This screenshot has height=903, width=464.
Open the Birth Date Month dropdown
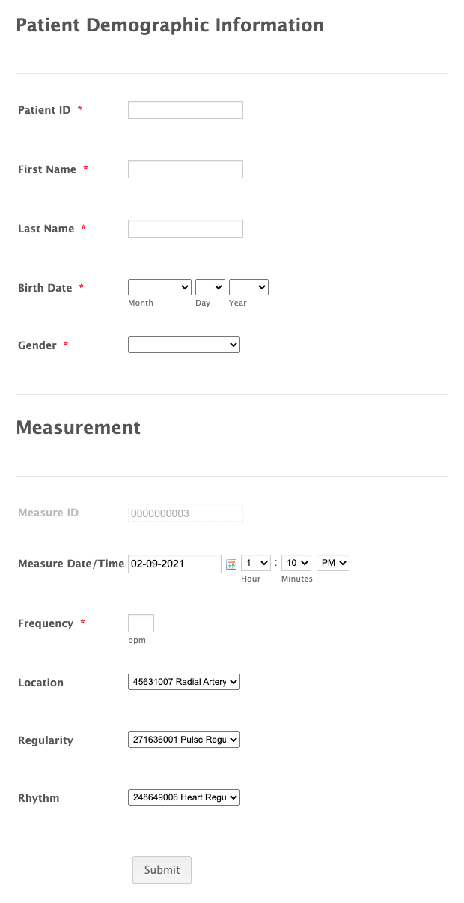pyautogui.click(x=159, y=287)
